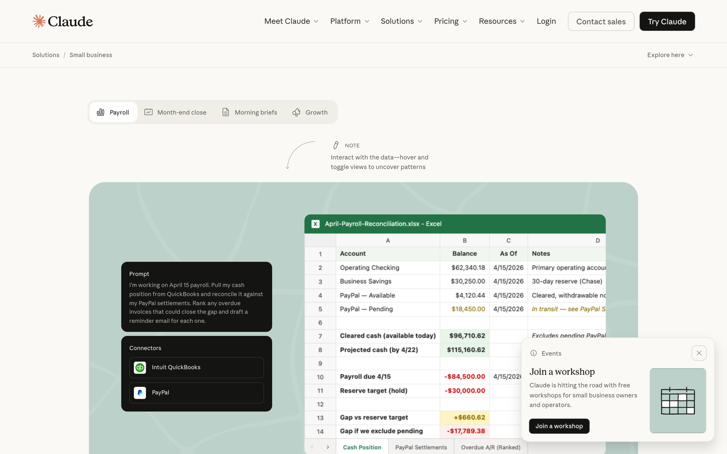This screenshot has height=454, width=727.
Task: Open the Overdue A/R (Ranked) sheet tab
Action: [x=491, y=447]
